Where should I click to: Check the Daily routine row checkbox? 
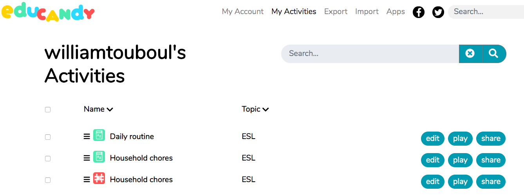[x=48, y=137]
